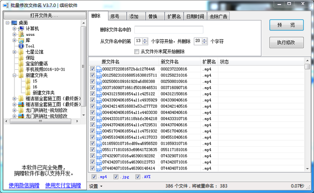314x193 pixels.
Task: Click folder icon of subfolder 16
Action: [28, 87]
